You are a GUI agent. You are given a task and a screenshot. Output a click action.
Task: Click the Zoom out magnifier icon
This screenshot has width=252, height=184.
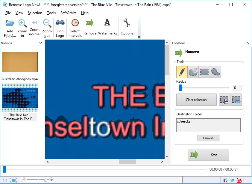pyautogui.click(x=47, y=23)
